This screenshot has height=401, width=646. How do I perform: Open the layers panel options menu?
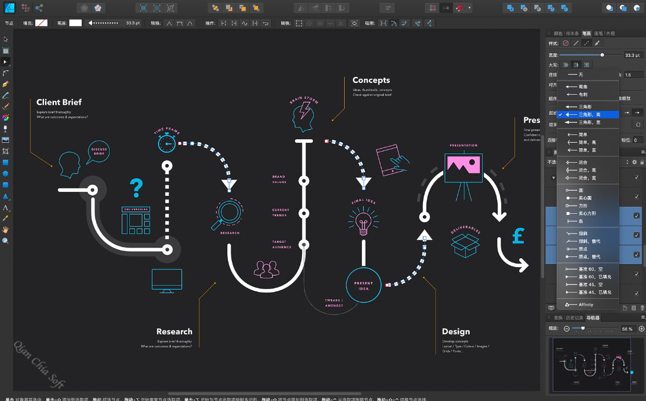(x=642, y=152)
